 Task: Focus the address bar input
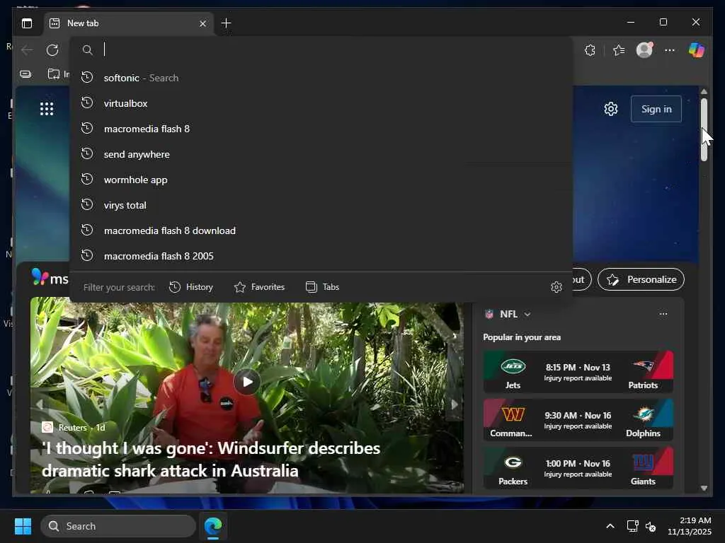click(321, 49)
